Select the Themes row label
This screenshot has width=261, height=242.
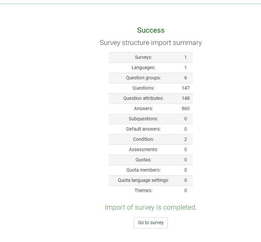[x=143, y=190]
